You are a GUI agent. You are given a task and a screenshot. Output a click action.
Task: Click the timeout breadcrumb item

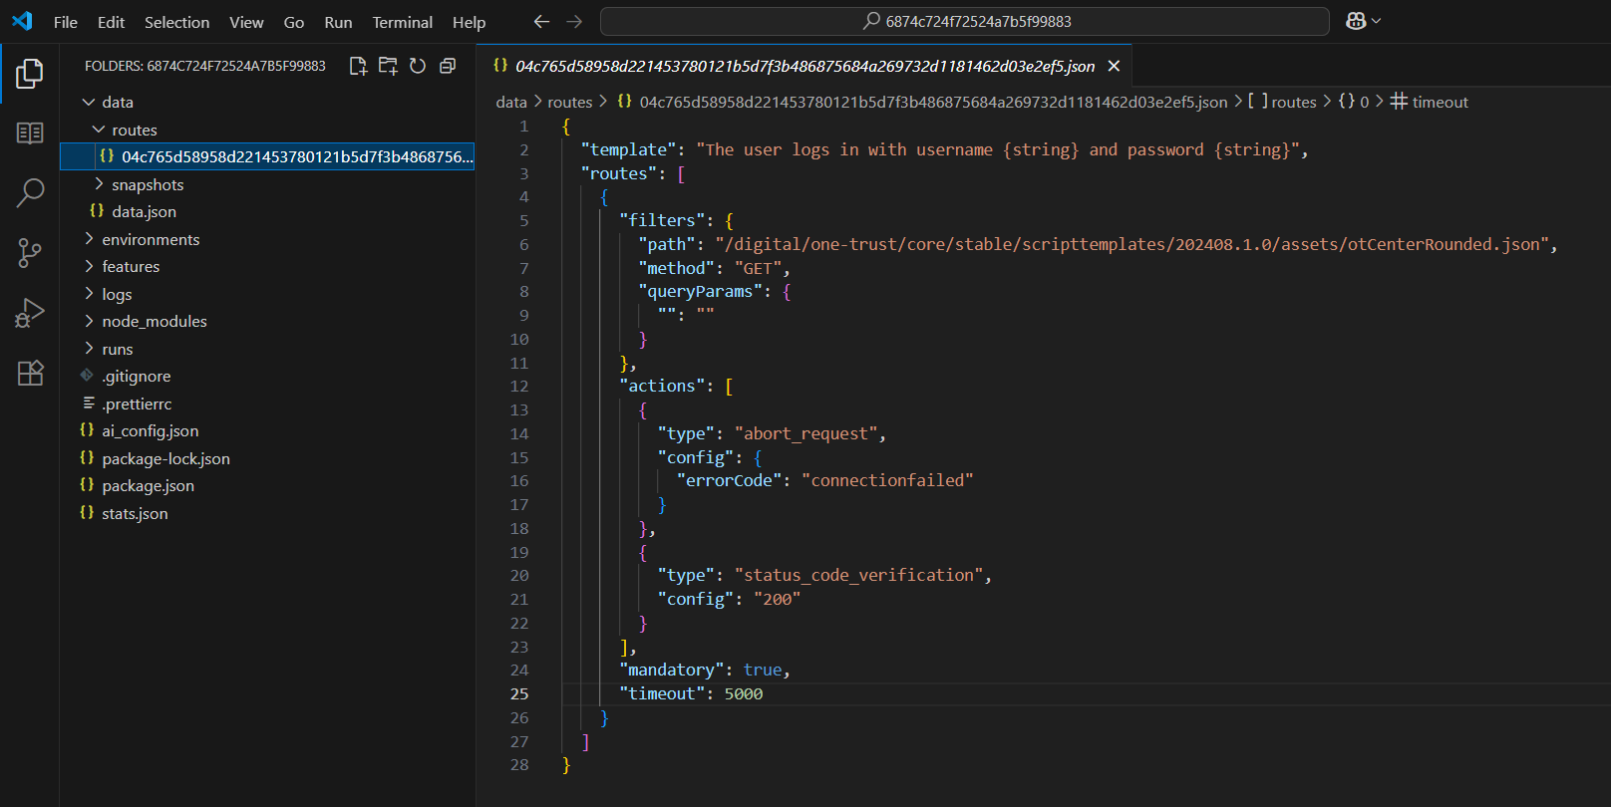(x=1429, y=102)
